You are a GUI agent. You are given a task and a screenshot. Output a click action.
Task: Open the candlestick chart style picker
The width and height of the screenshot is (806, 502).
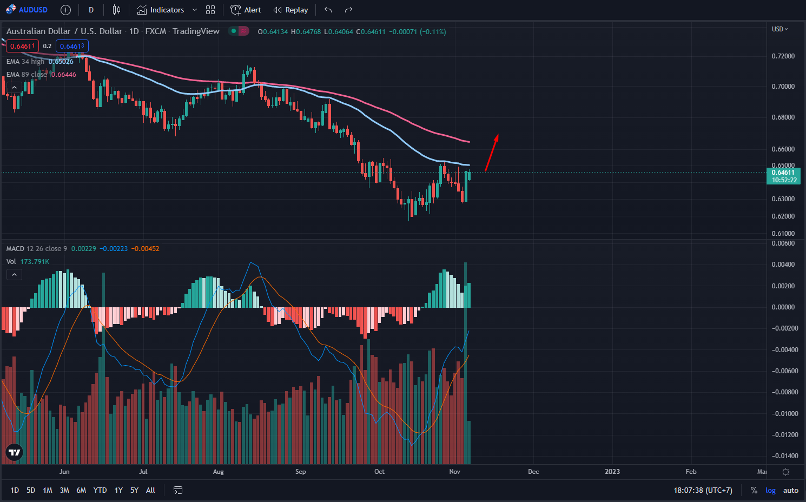[x=116, y=10]
